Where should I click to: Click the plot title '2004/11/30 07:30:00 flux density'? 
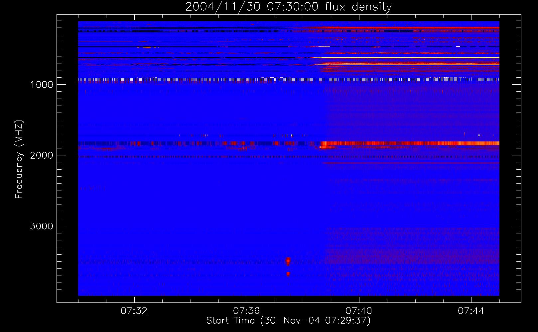pos(288,7)
